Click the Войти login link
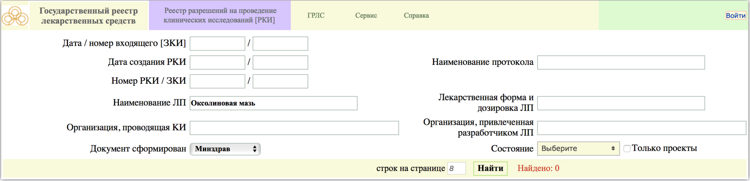The height and width of the screenshot is (181, 750). (x=736, y=16)
